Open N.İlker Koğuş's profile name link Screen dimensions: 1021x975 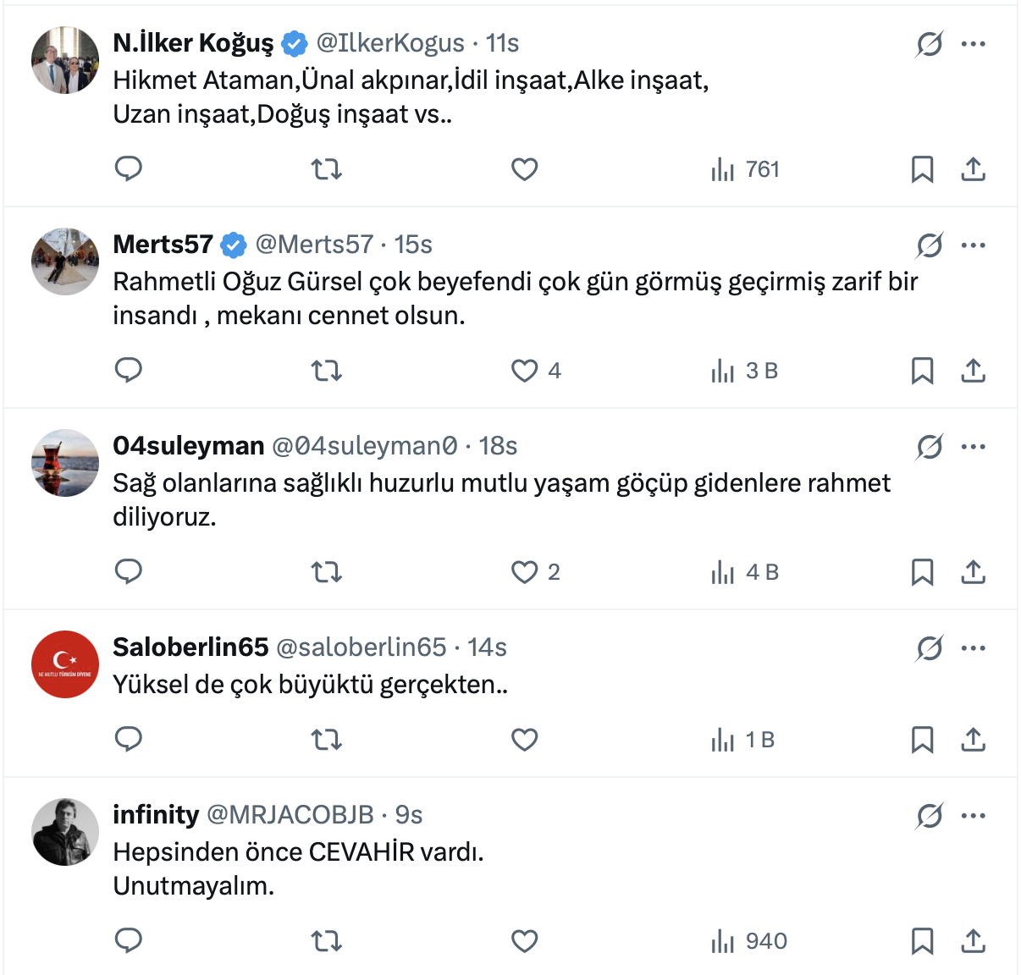pos(193,43)
